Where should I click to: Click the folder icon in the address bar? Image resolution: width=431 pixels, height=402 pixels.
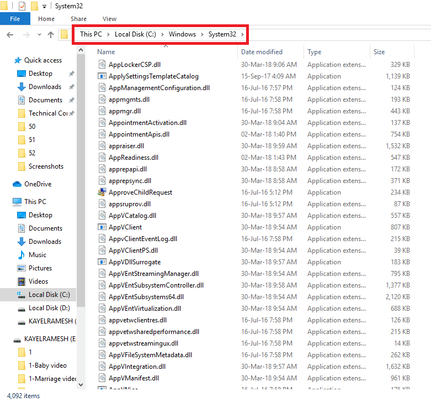(65, 34)
